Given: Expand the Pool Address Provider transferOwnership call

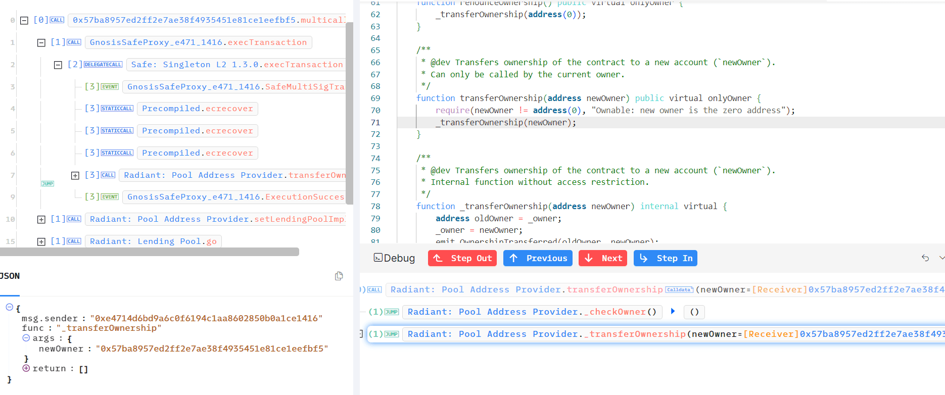Looking at the screenshot, I should tap(75, 175).
